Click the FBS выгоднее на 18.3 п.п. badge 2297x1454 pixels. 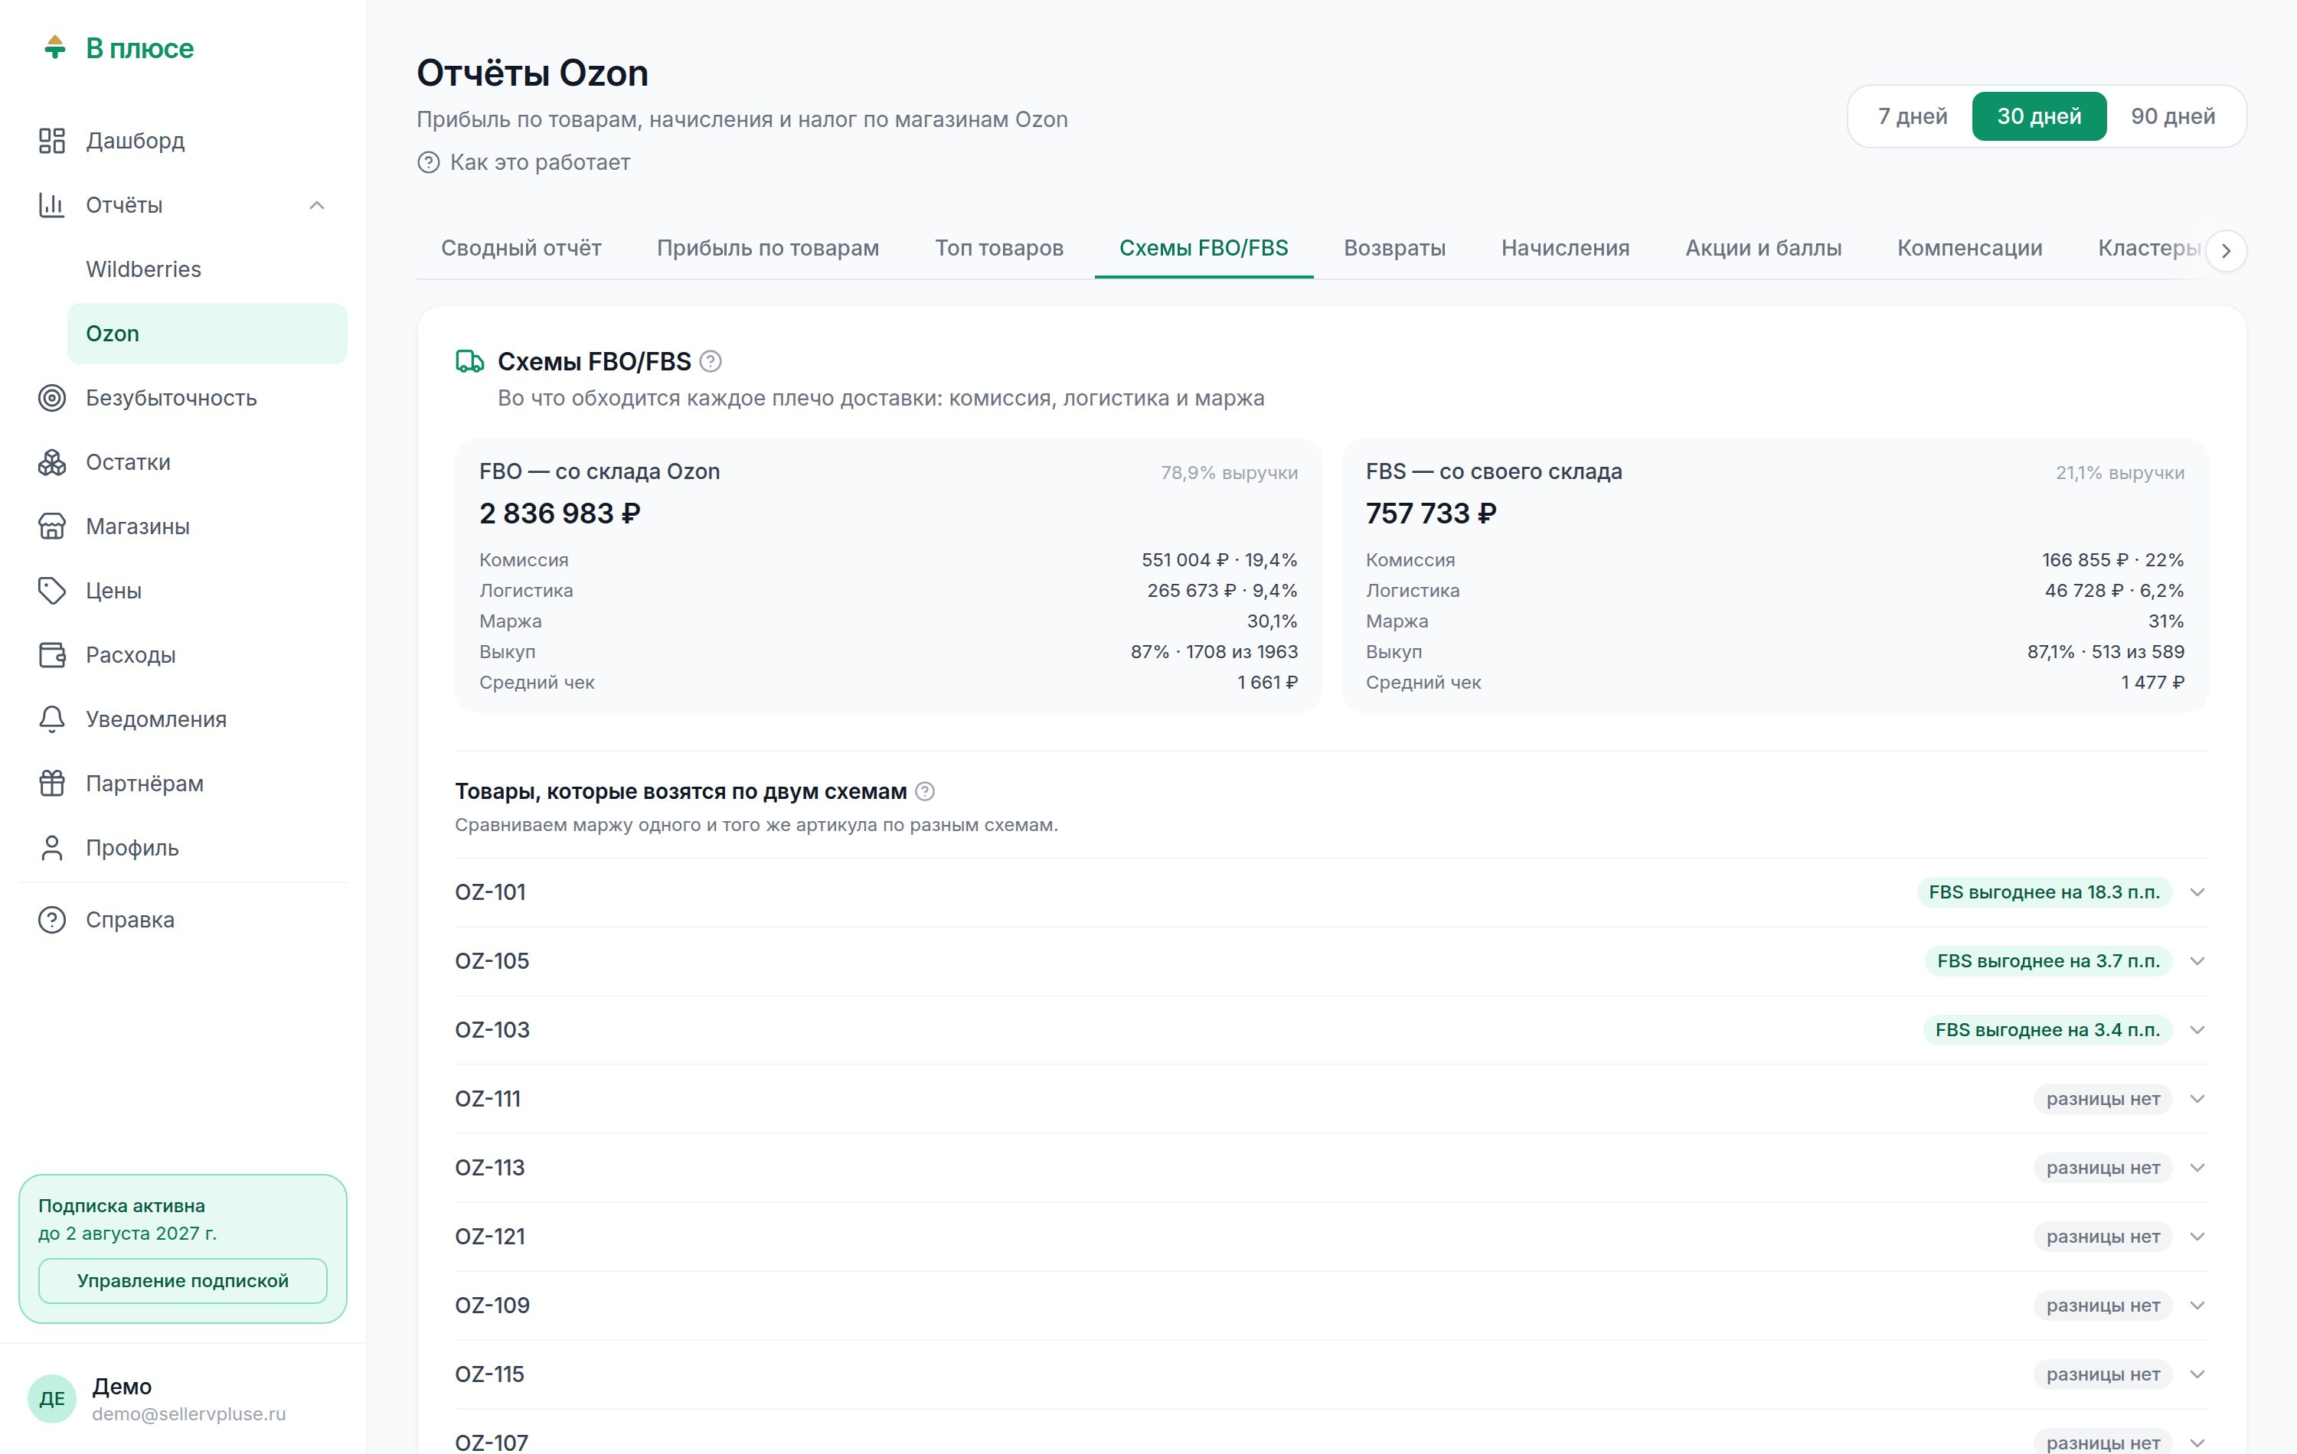[2044, 892]
